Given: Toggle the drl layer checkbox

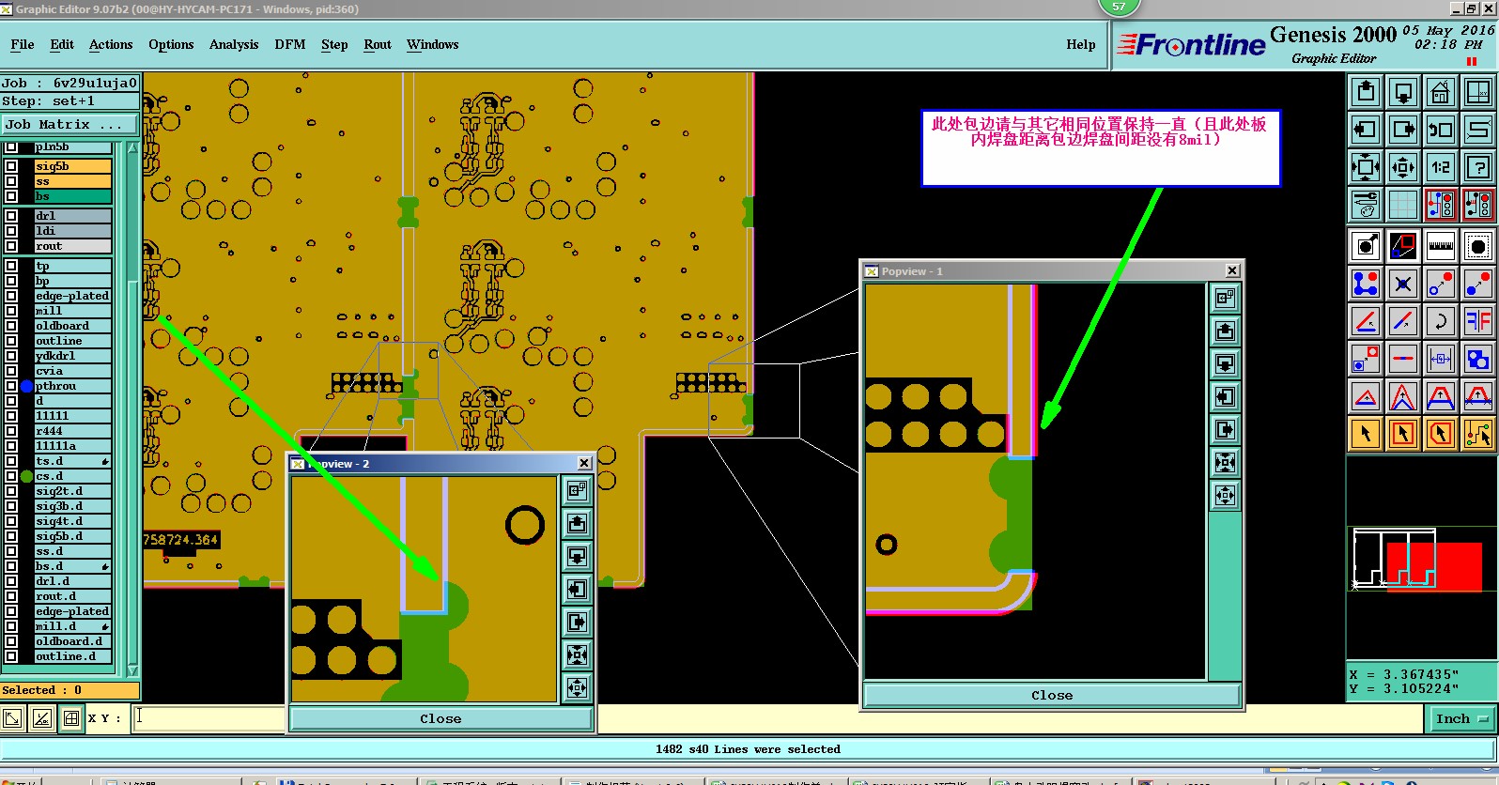Looking at the screenshot, I should pos(11,216).
